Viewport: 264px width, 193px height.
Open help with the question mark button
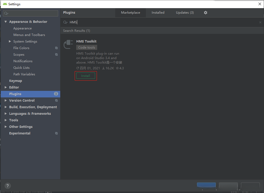coord(8,186)
